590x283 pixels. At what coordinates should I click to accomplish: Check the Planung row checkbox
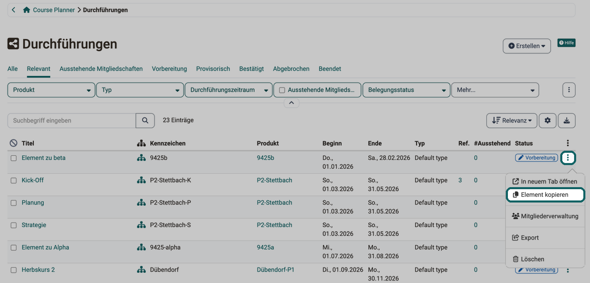point(13,203)
